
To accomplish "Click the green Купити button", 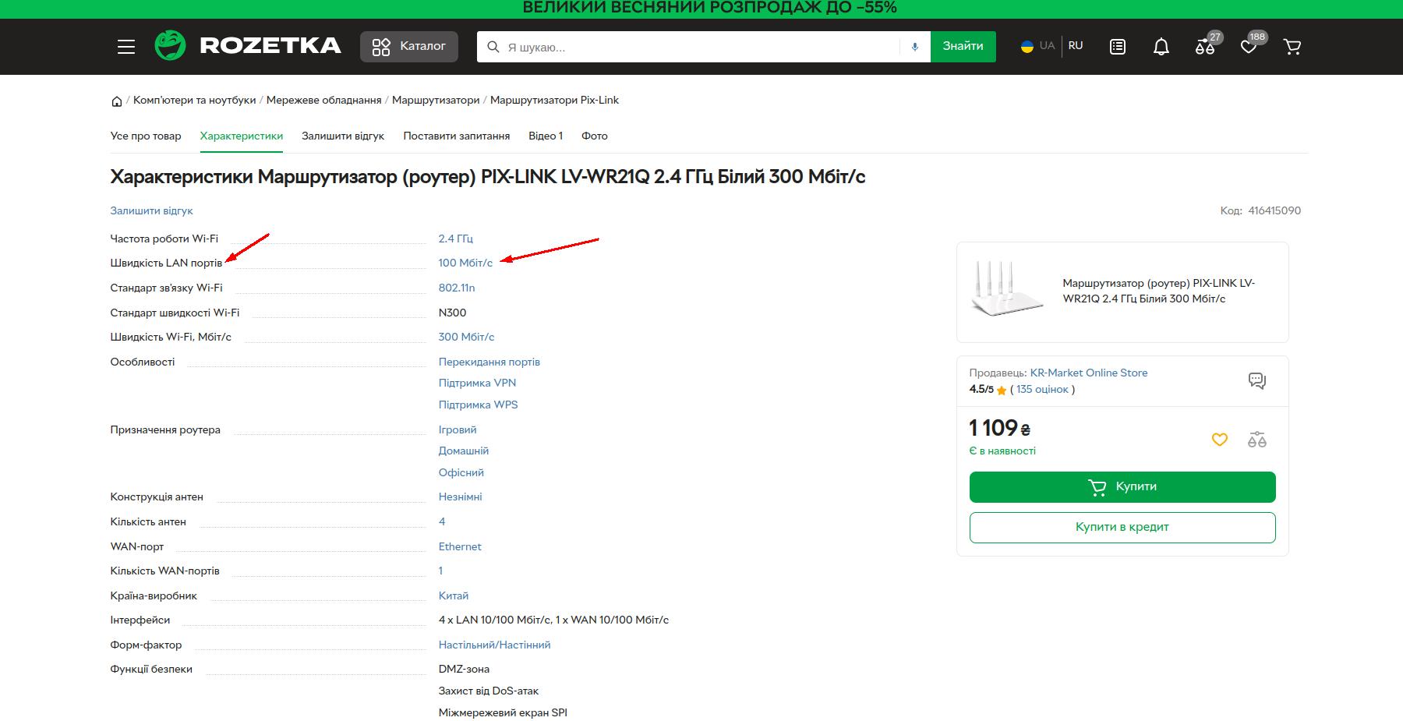I will click(1122, 487).
